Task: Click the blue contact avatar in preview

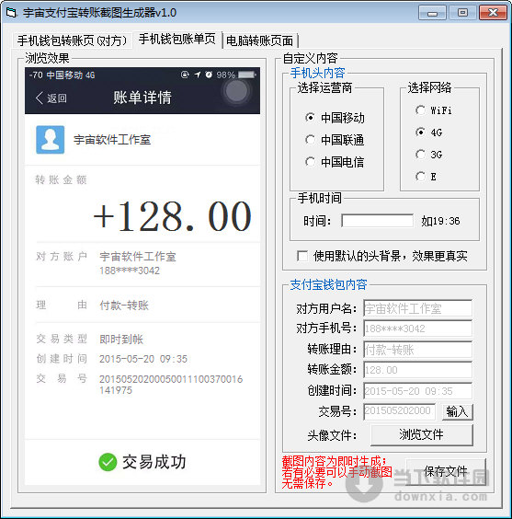Action: coord(51,140)
